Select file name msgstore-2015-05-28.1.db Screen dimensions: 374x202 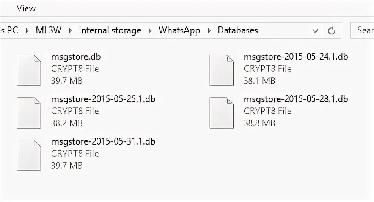coord(296,99)
